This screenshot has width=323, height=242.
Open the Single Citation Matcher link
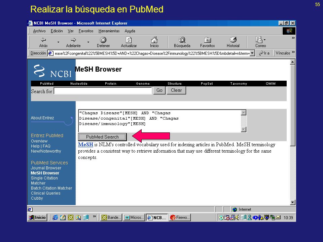pos(44,181)
